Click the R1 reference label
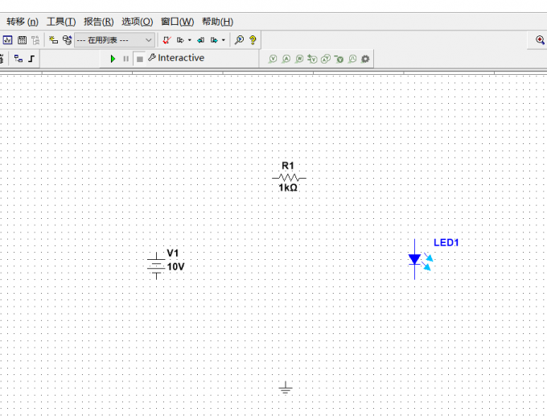This screenshot has height=416, width=547. tap(288, 166)
